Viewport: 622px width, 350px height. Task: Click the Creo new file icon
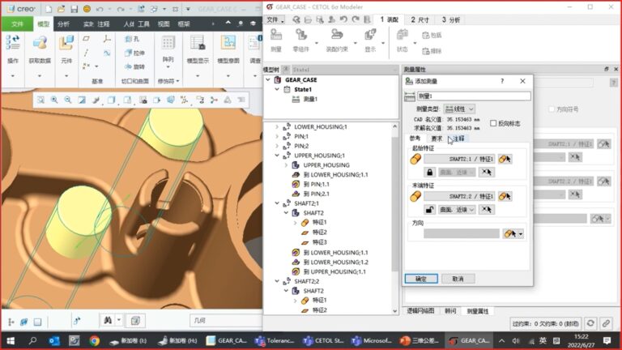pos(49,9)
